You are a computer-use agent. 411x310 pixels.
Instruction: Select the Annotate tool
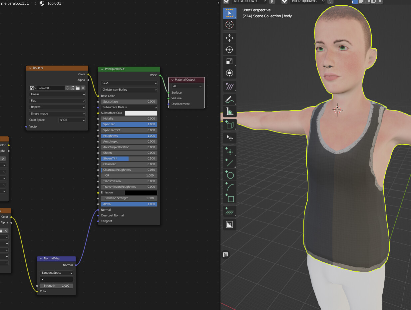coord(229,87)
